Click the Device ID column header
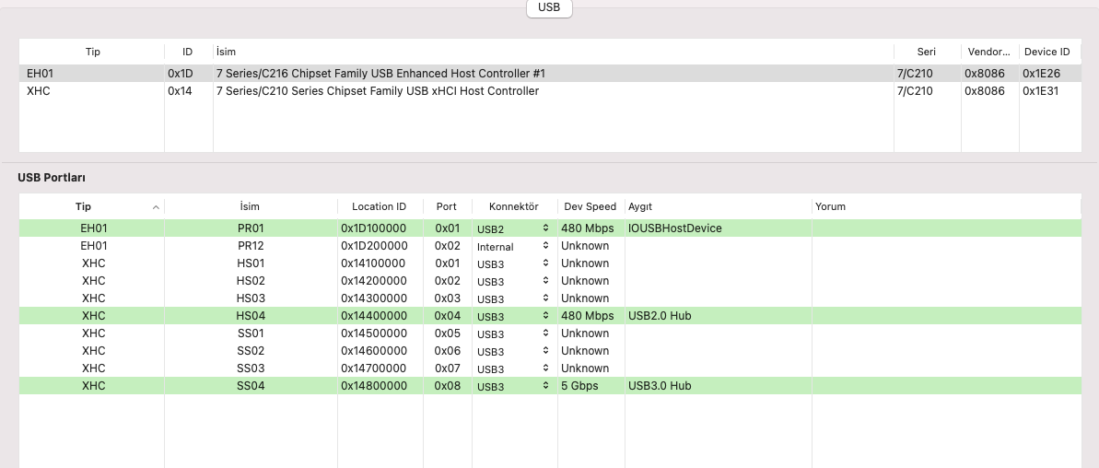This screenshot has height=468, width=1099. (x=1046, y=52)
